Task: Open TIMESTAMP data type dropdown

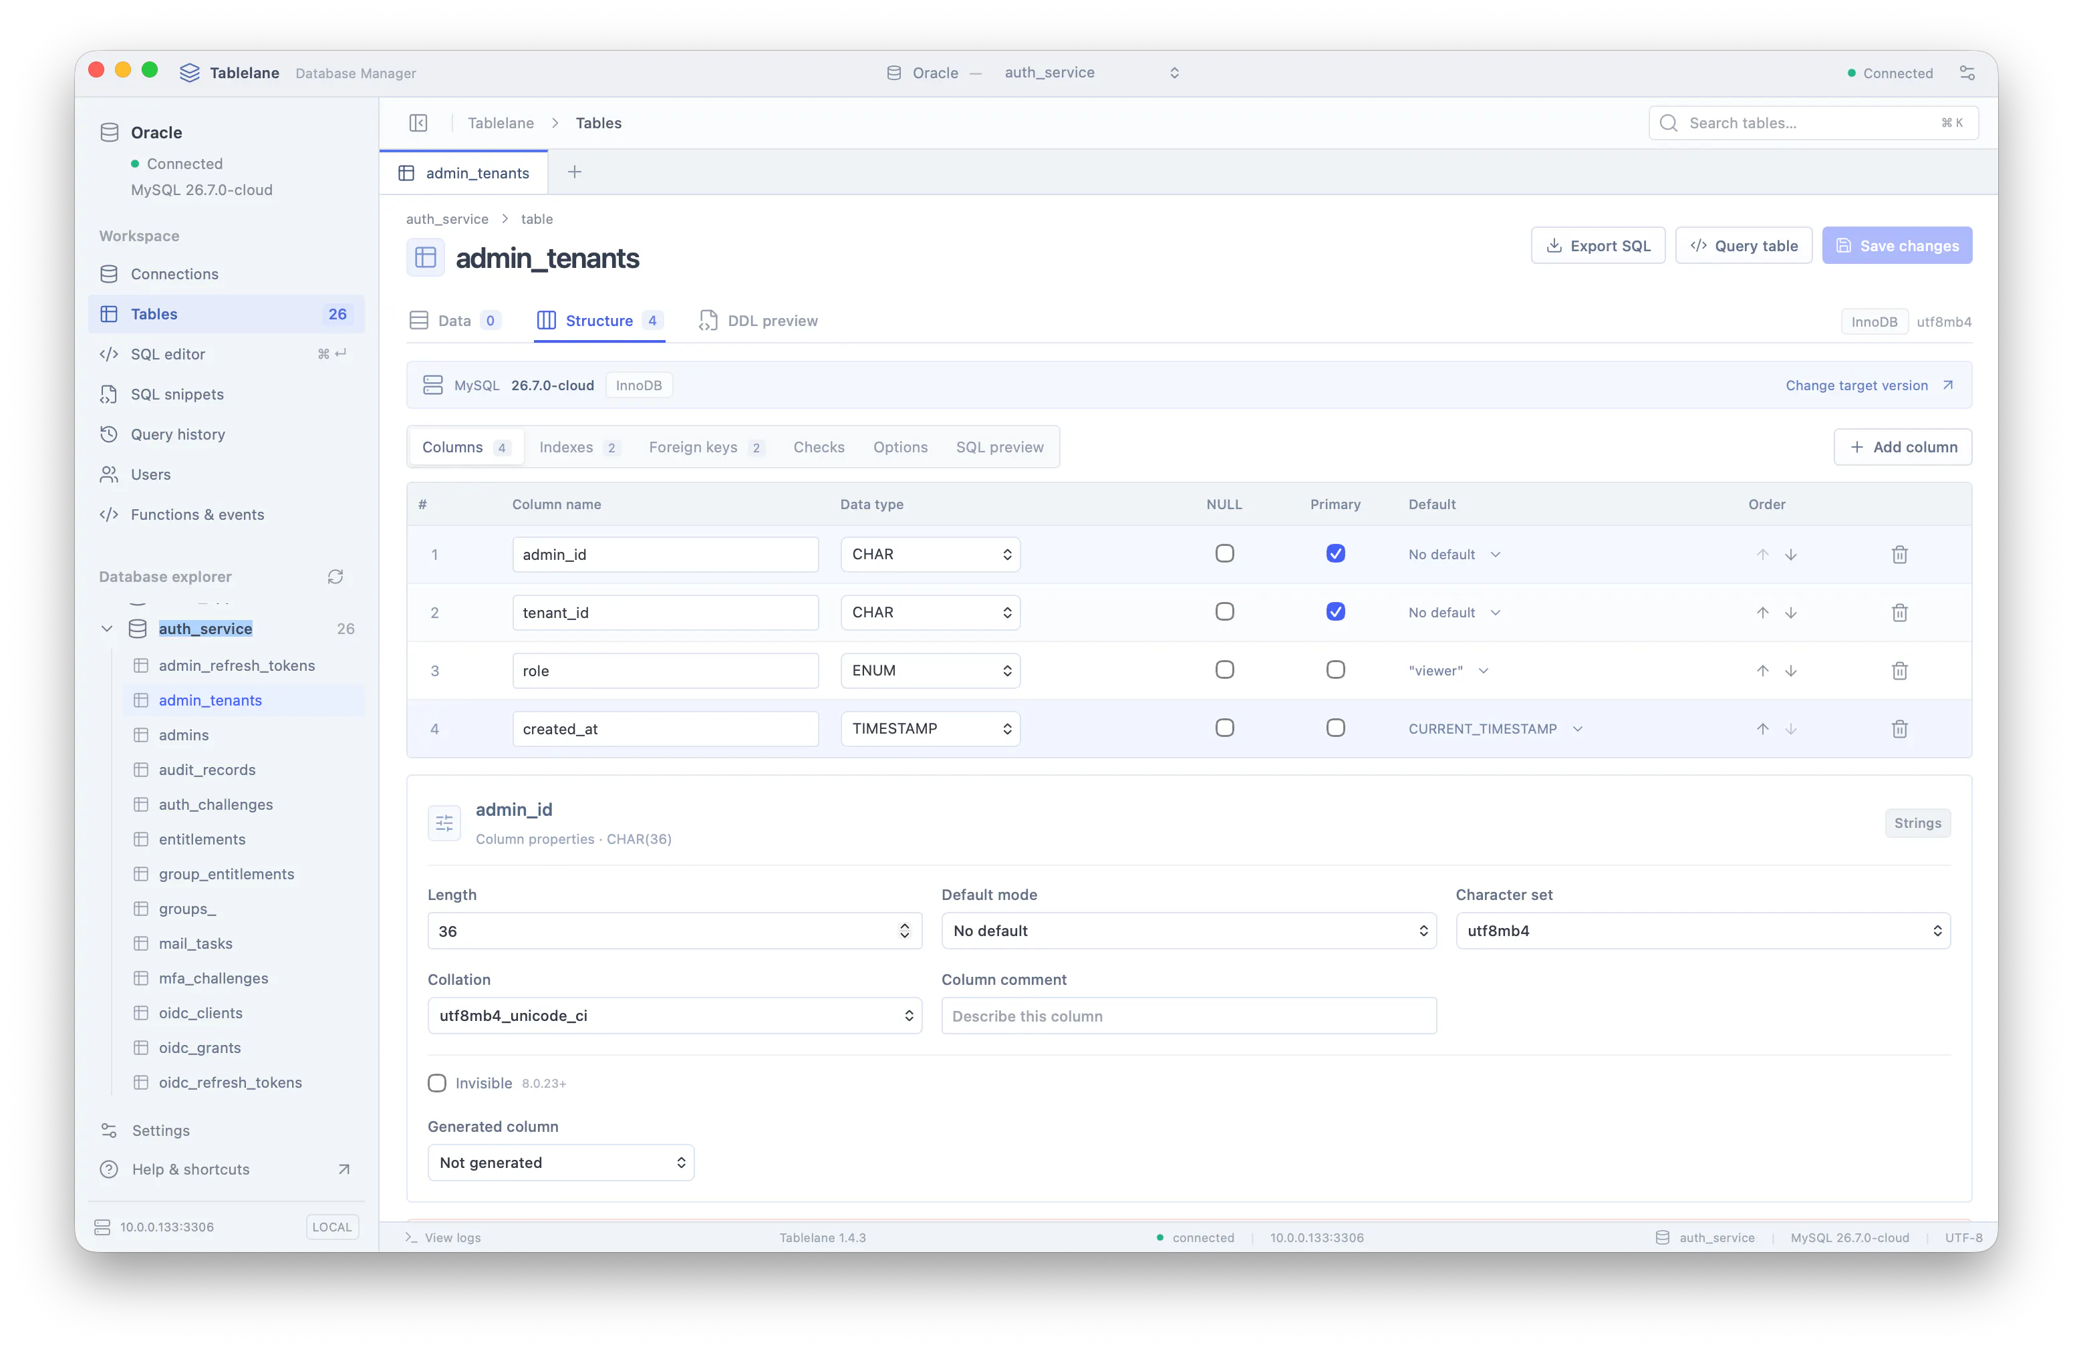Action: click(x=930, y=729)
